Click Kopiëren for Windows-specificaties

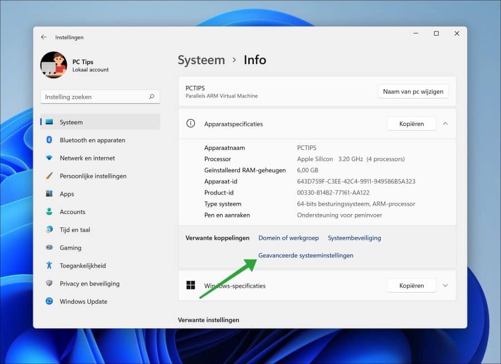coord(411,285)
